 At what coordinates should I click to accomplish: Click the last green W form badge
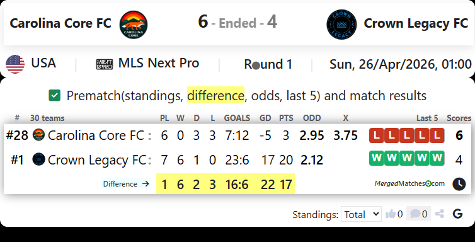[x=437, y=158]
